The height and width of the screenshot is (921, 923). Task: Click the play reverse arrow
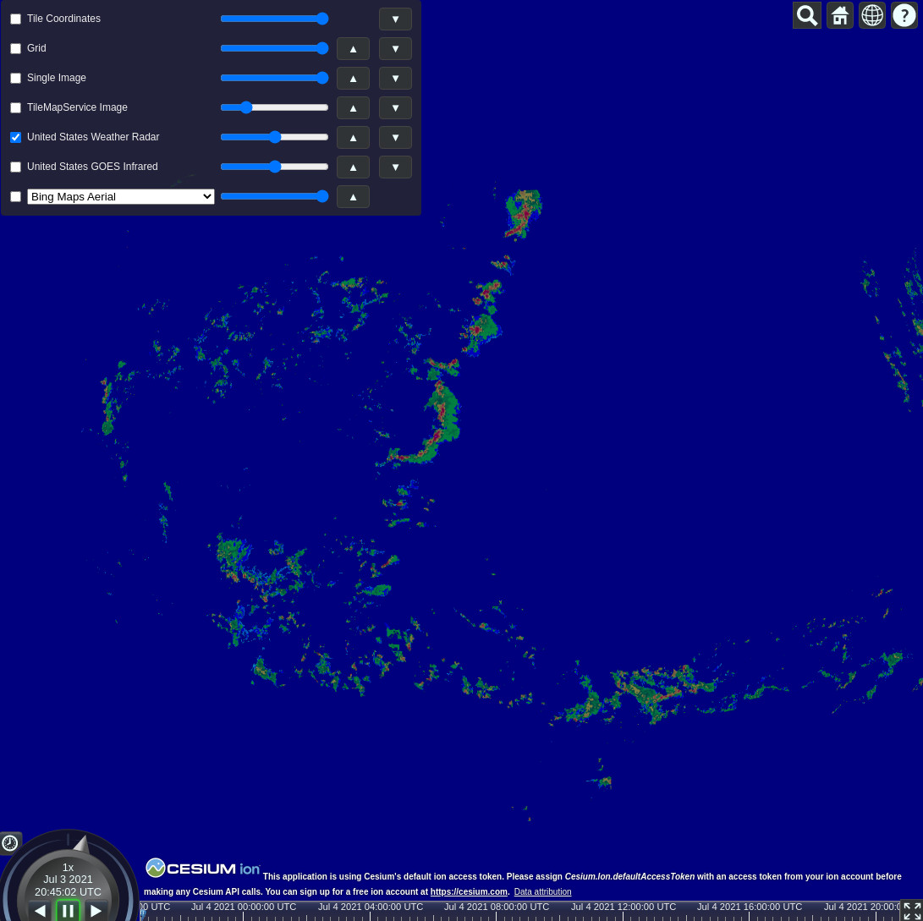(40, 911)
